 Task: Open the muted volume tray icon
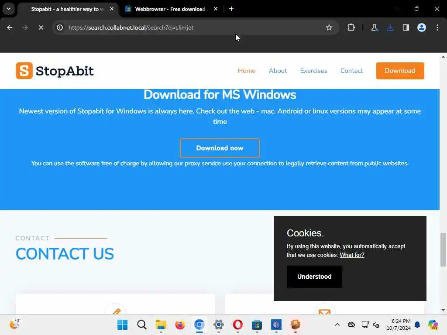pyautogui.click(x=376, y=325)
